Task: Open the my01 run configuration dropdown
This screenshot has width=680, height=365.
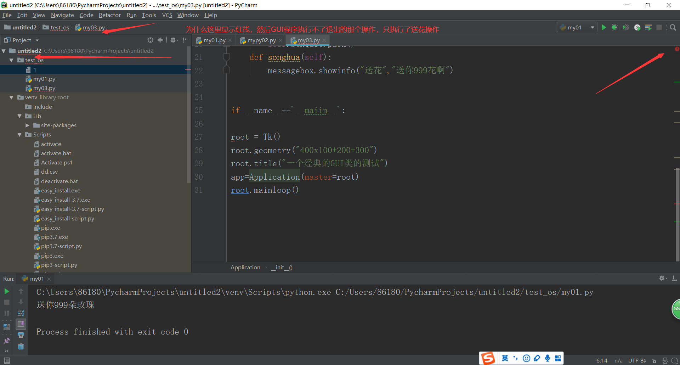Action: [577, 27]
